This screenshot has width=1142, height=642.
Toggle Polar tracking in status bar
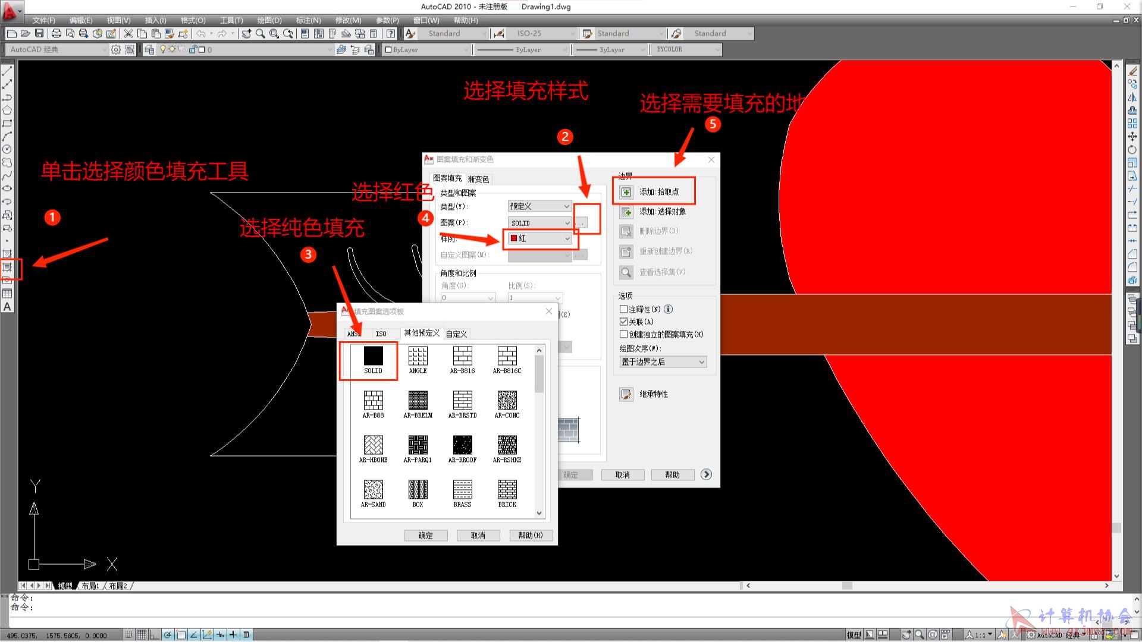coord(168,635)
